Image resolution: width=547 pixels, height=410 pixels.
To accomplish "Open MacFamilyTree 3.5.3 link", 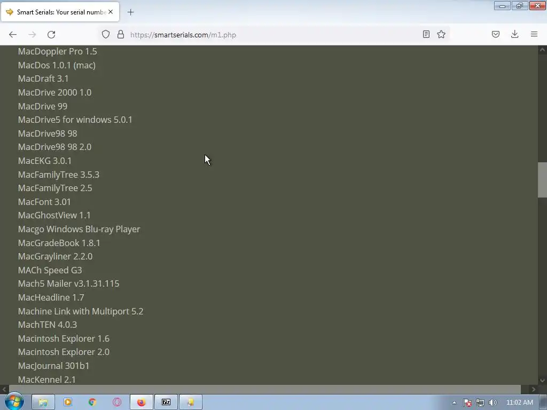I will (59, 175).
